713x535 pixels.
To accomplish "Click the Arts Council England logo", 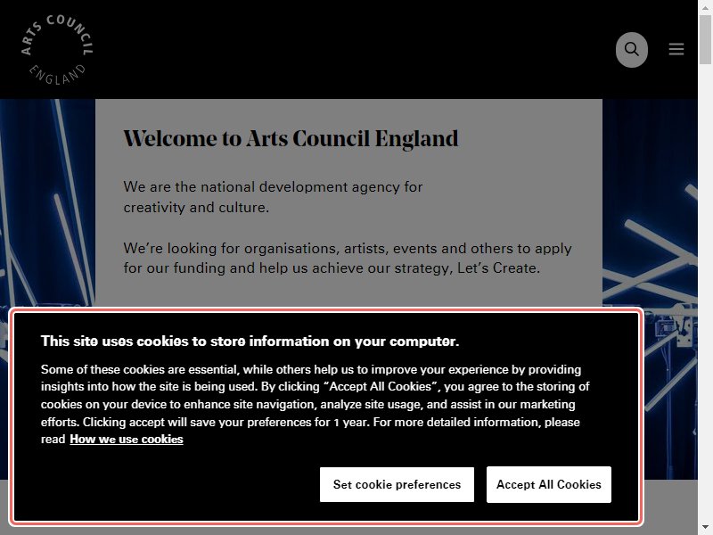I will tap(57, 50).
